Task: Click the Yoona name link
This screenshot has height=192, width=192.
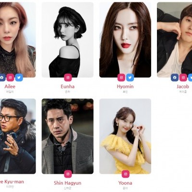Action: point(125,183)
